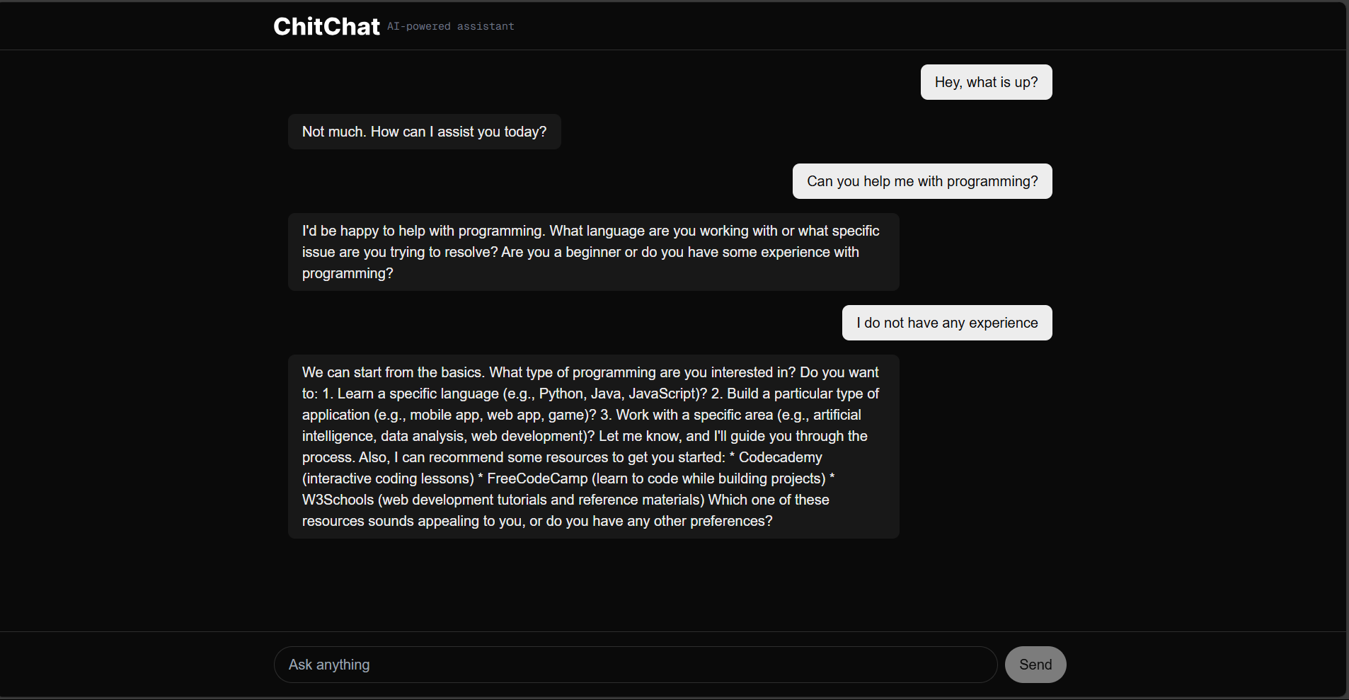Click the word FreeCodeCamp in the assistant reply
Viewport: 1349px width, 700px height.
[x=537, y=478]
